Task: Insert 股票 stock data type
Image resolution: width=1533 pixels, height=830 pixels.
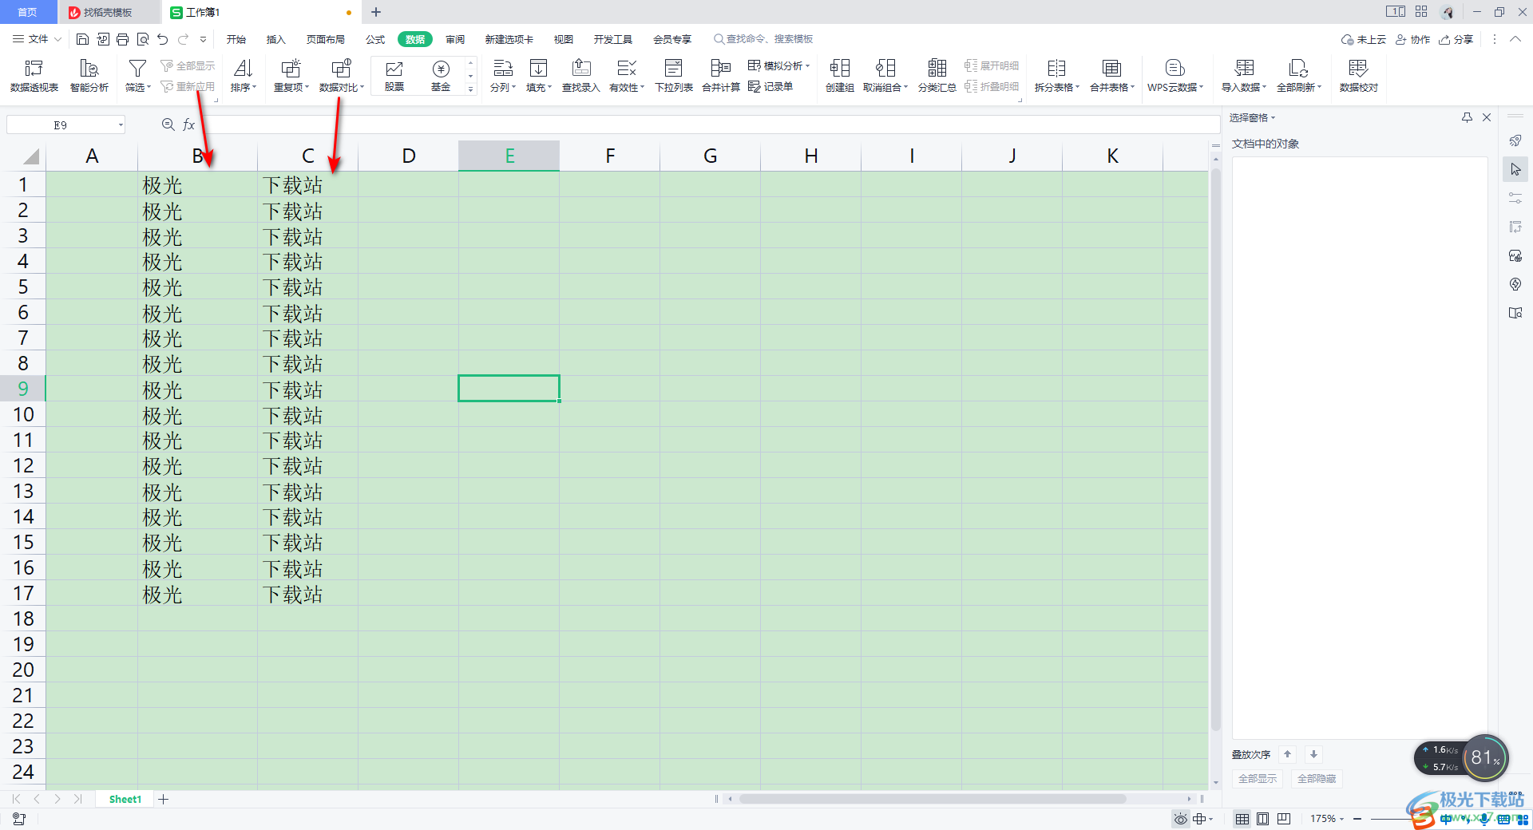Action: point(394,76)
